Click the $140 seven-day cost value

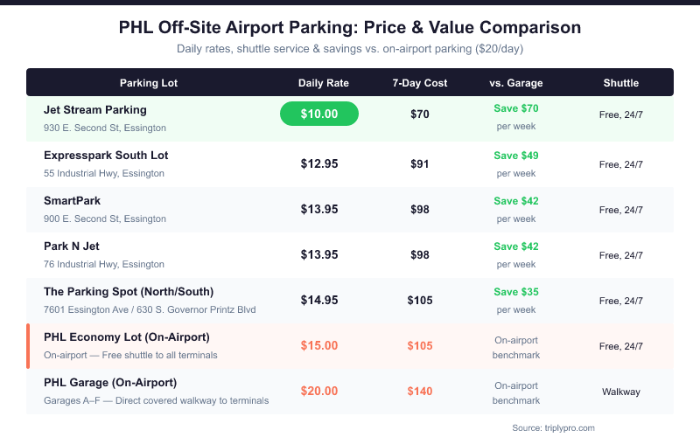[x=420, y=391]
